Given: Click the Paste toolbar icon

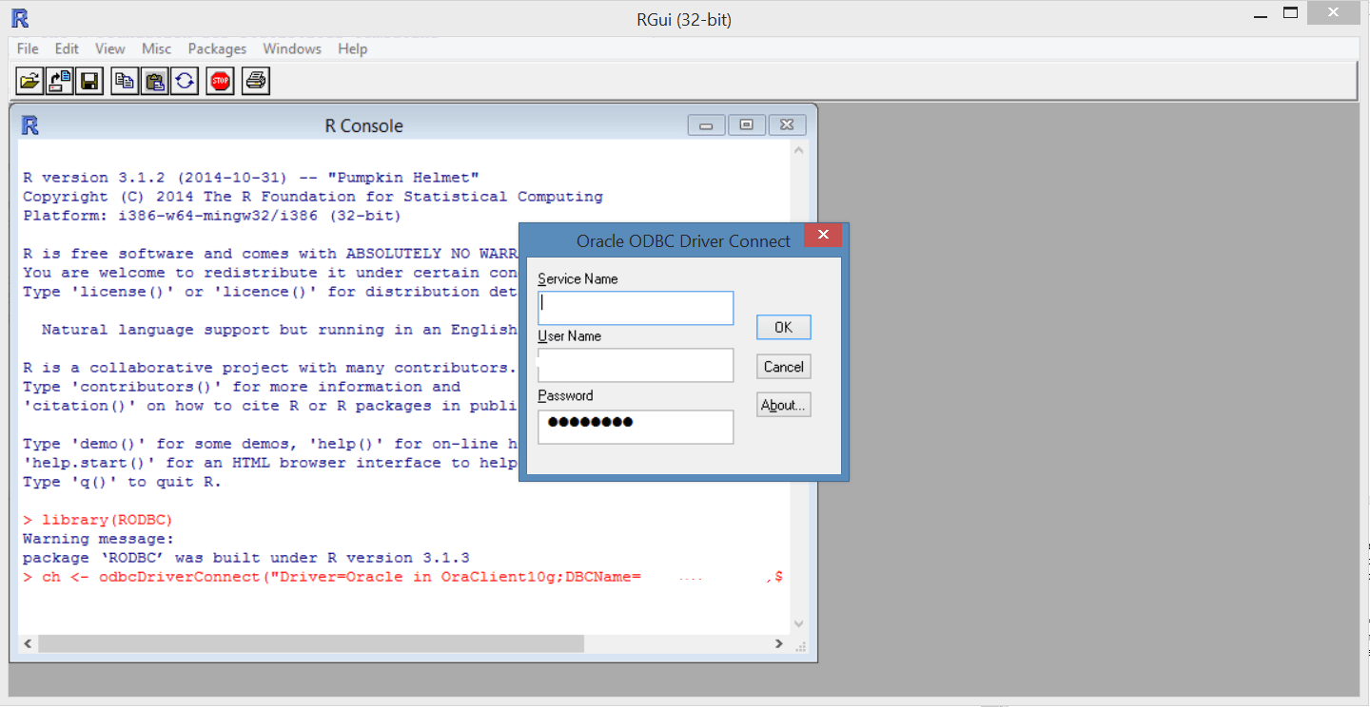Looking at the screenshot, I should (x=154, y=81).
